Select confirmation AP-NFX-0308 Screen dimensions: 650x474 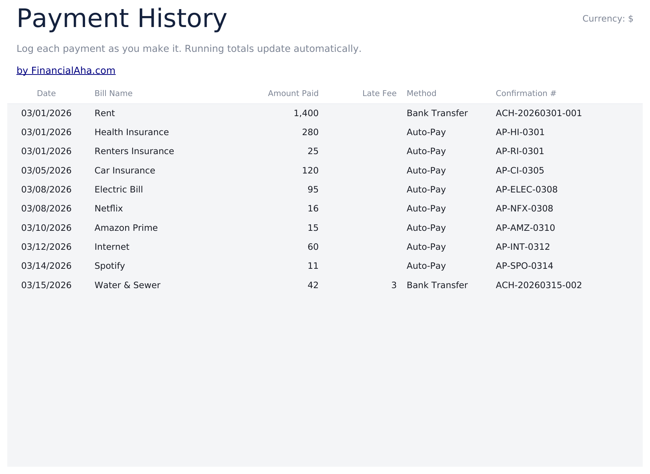[524, 209]
